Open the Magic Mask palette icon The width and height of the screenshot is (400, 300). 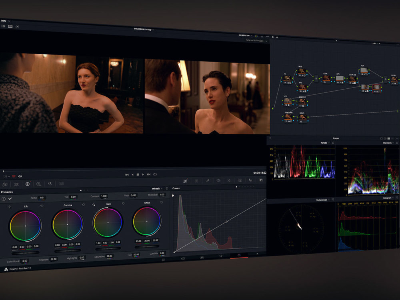[240, 180]
